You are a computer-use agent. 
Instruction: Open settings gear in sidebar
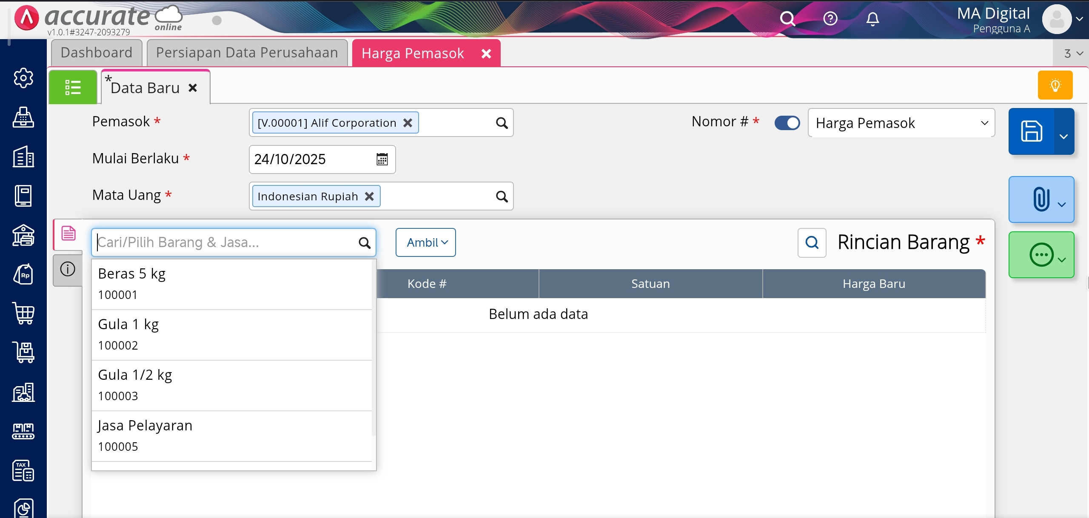23,78
